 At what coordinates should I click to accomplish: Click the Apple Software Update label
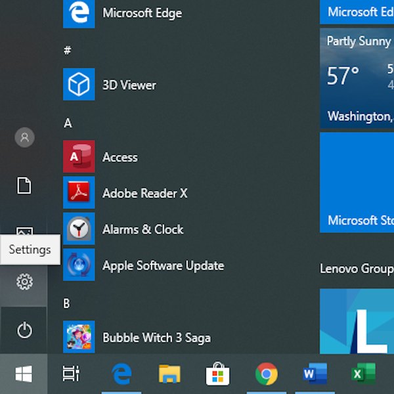pos(164,266)
